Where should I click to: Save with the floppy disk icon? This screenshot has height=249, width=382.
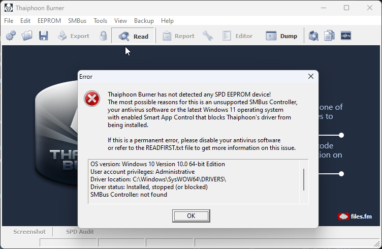pyautogui.click(x=43, y=36)
